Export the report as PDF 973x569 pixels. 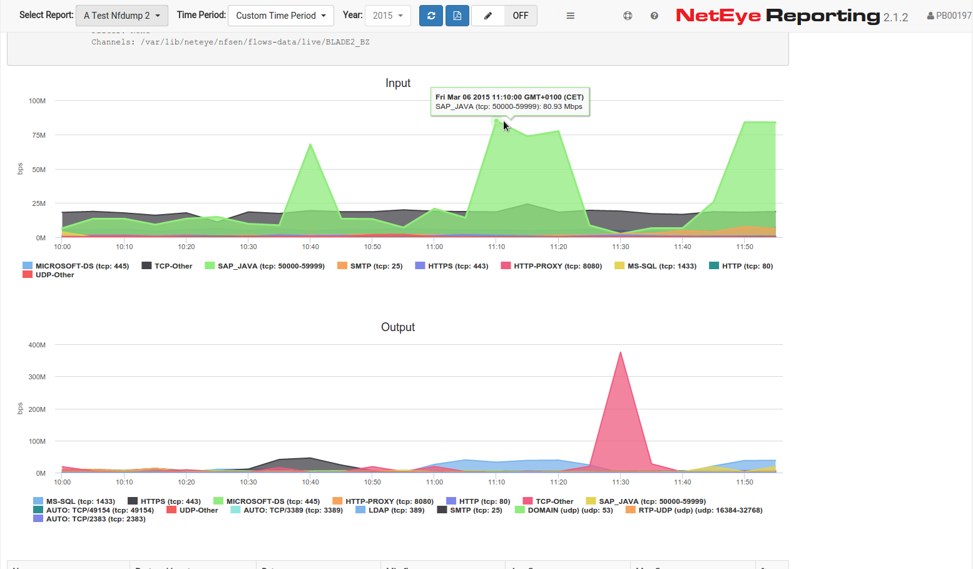(457, 16)
